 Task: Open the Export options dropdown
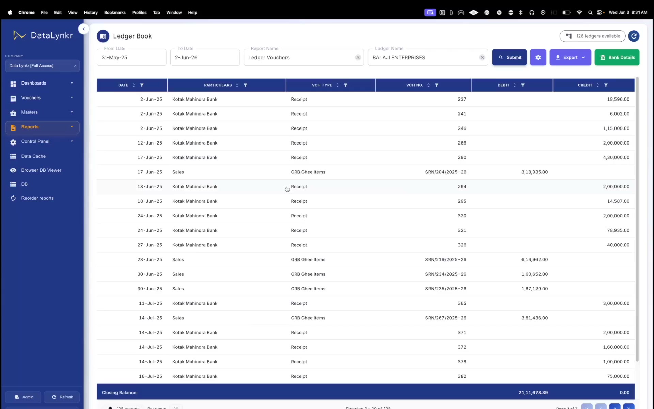570,57
